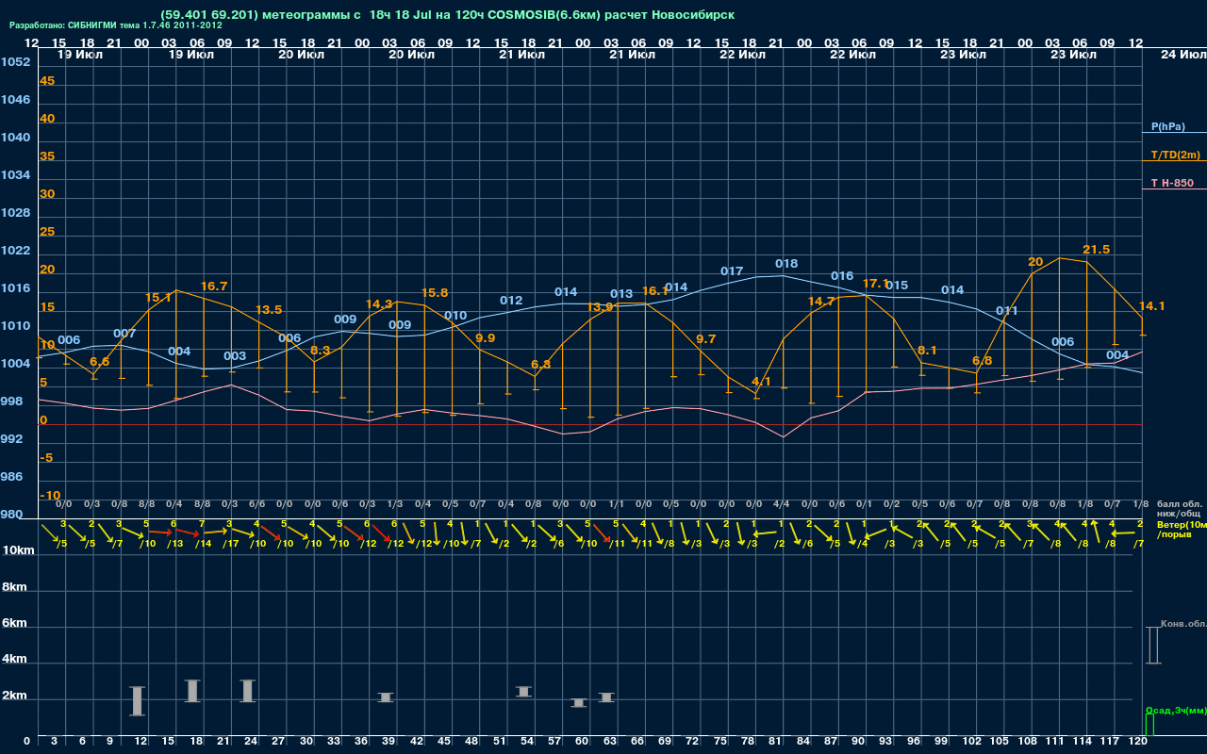Click forecast hour 120 on bottom axis
Screen dimensions: 1207x754
[x=1138, y=741]
